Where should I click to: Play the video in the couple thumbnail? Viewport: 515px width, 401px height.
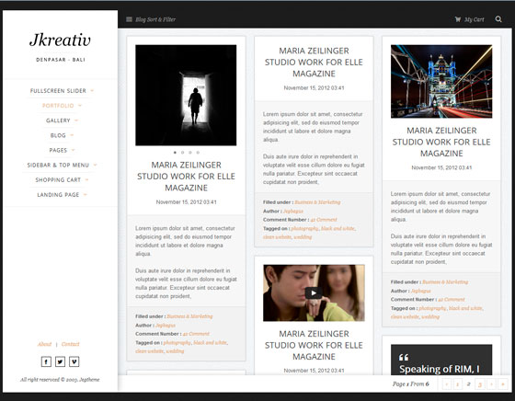[314, 293]
